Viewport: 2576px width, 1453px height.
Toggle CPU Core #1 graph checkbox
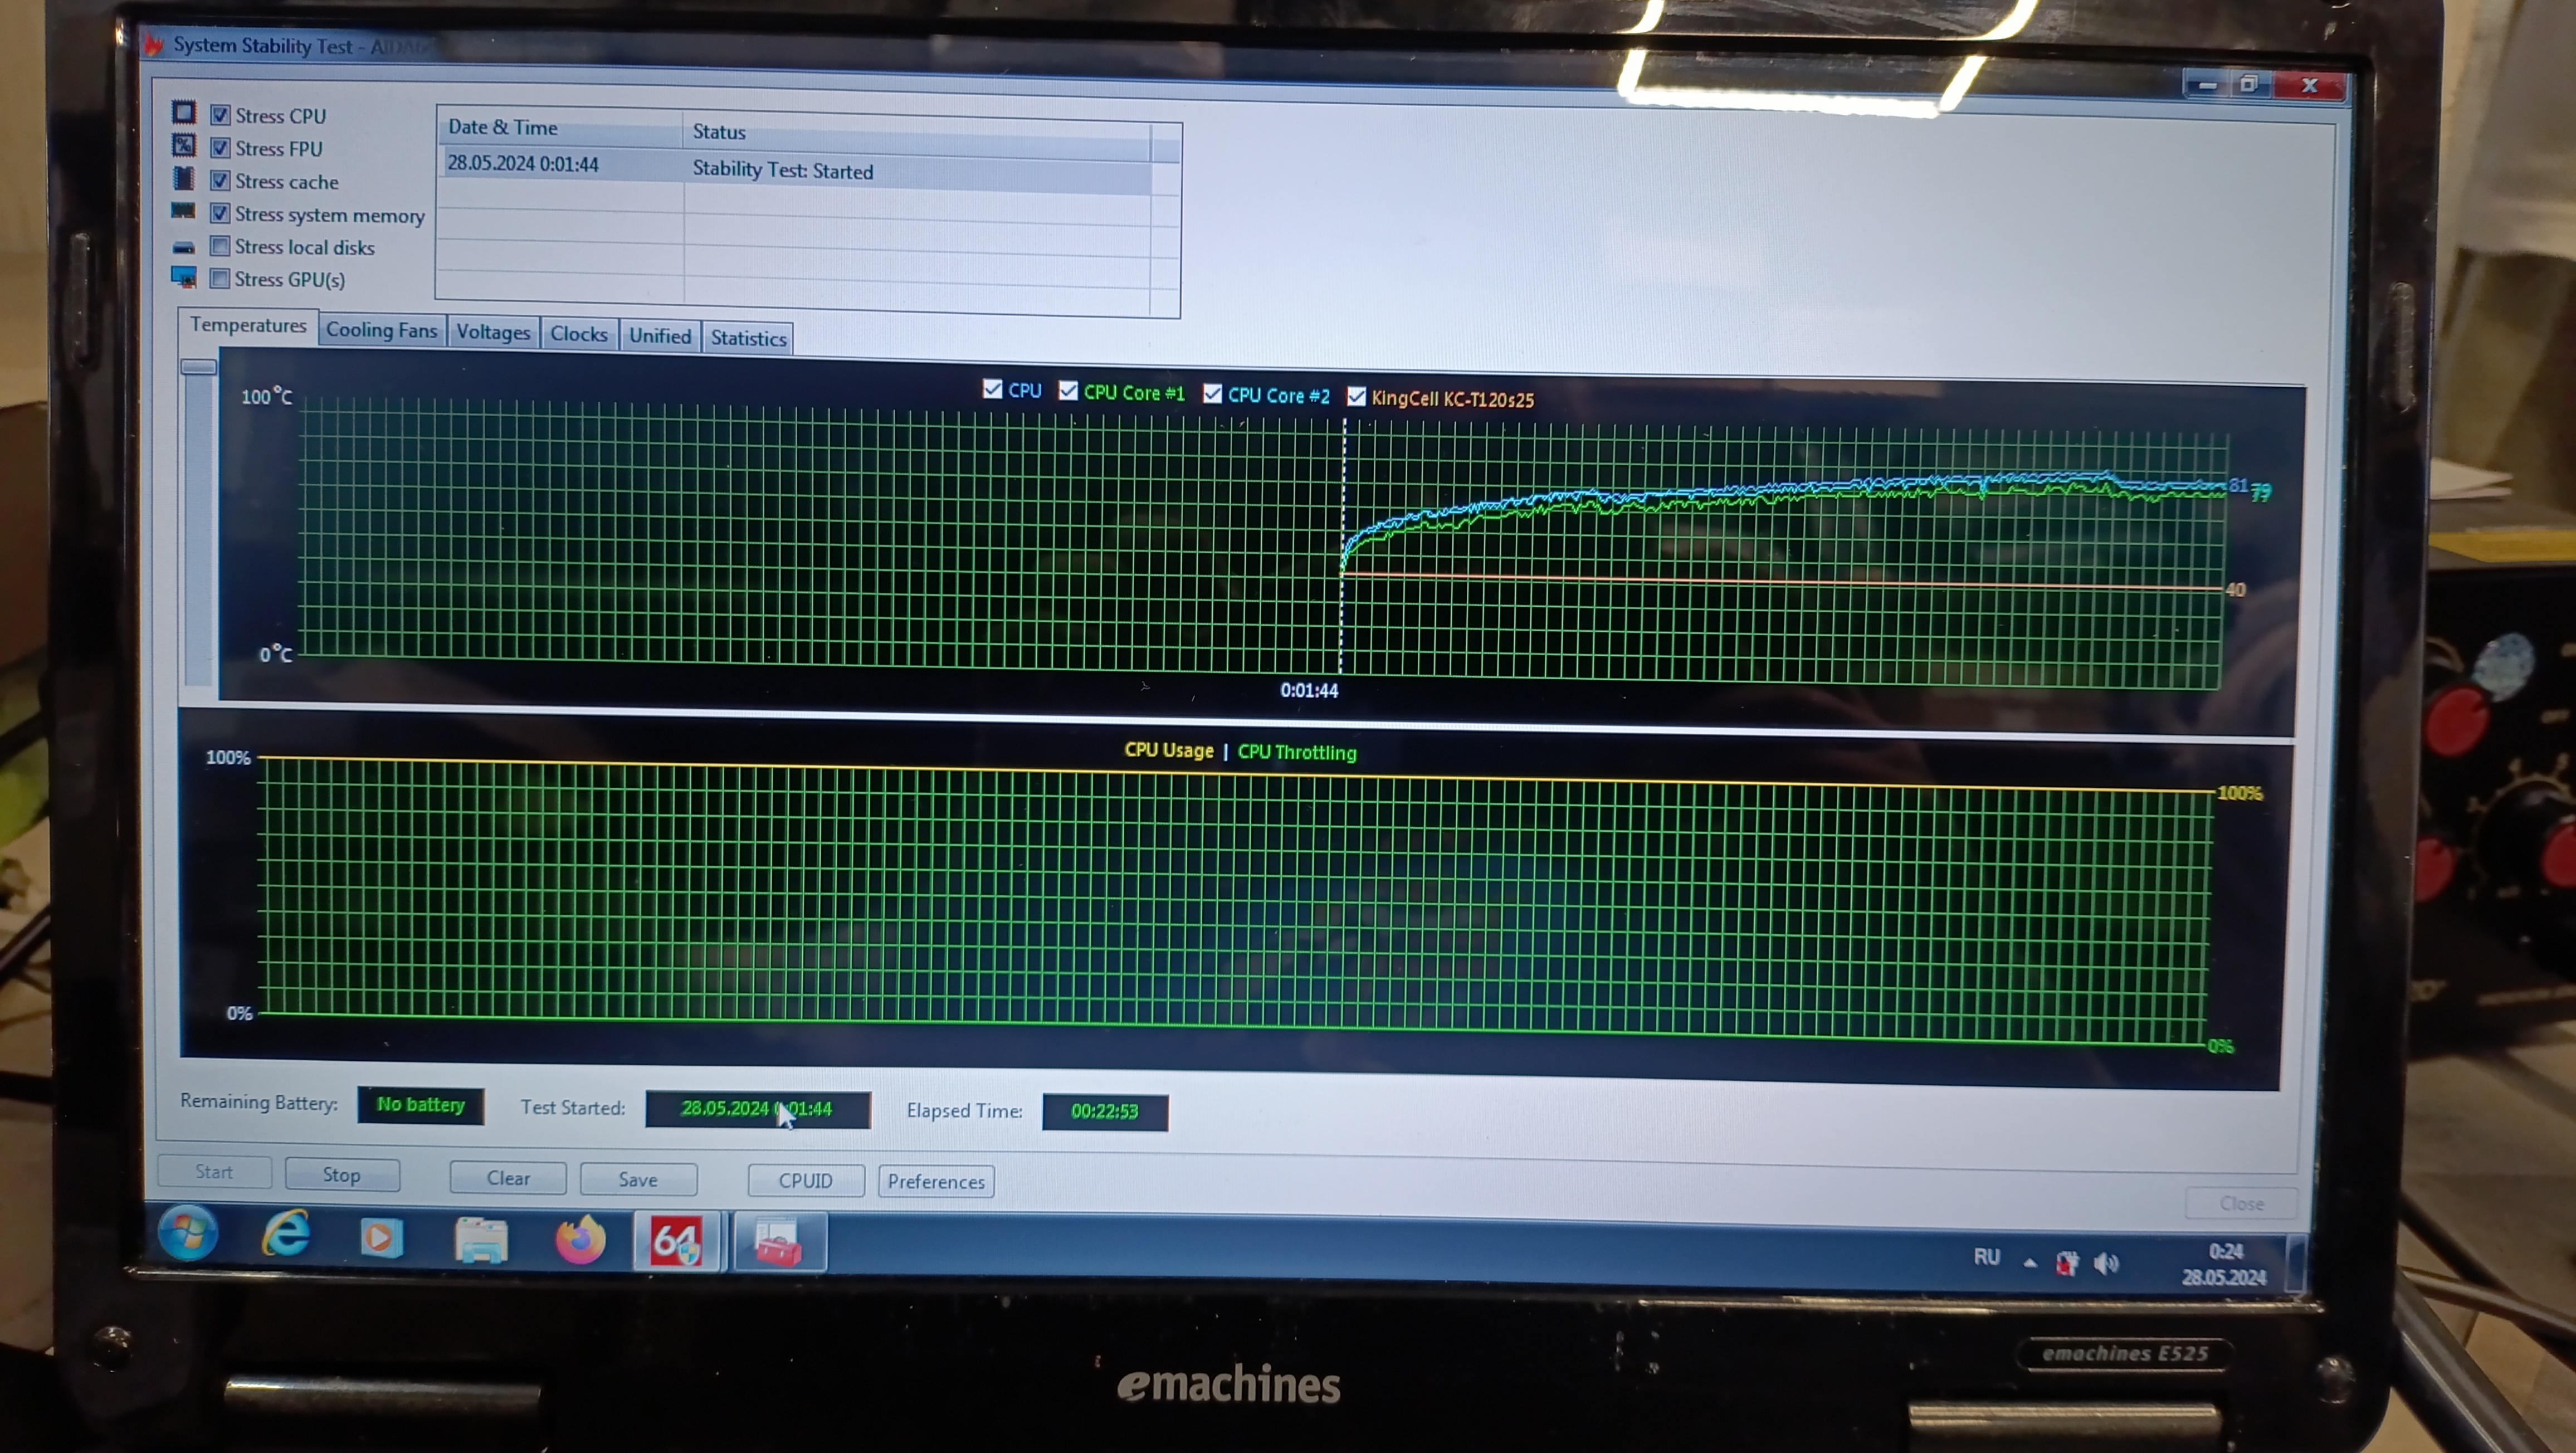(1068, 391)
